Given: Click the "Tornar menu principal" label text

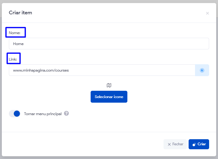Looking at the screenshot, I should [43, 114].
